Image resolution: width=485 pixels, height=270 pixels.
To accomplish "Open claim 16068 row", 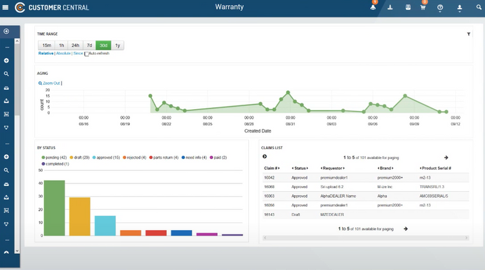I will (x=365, y=187).
